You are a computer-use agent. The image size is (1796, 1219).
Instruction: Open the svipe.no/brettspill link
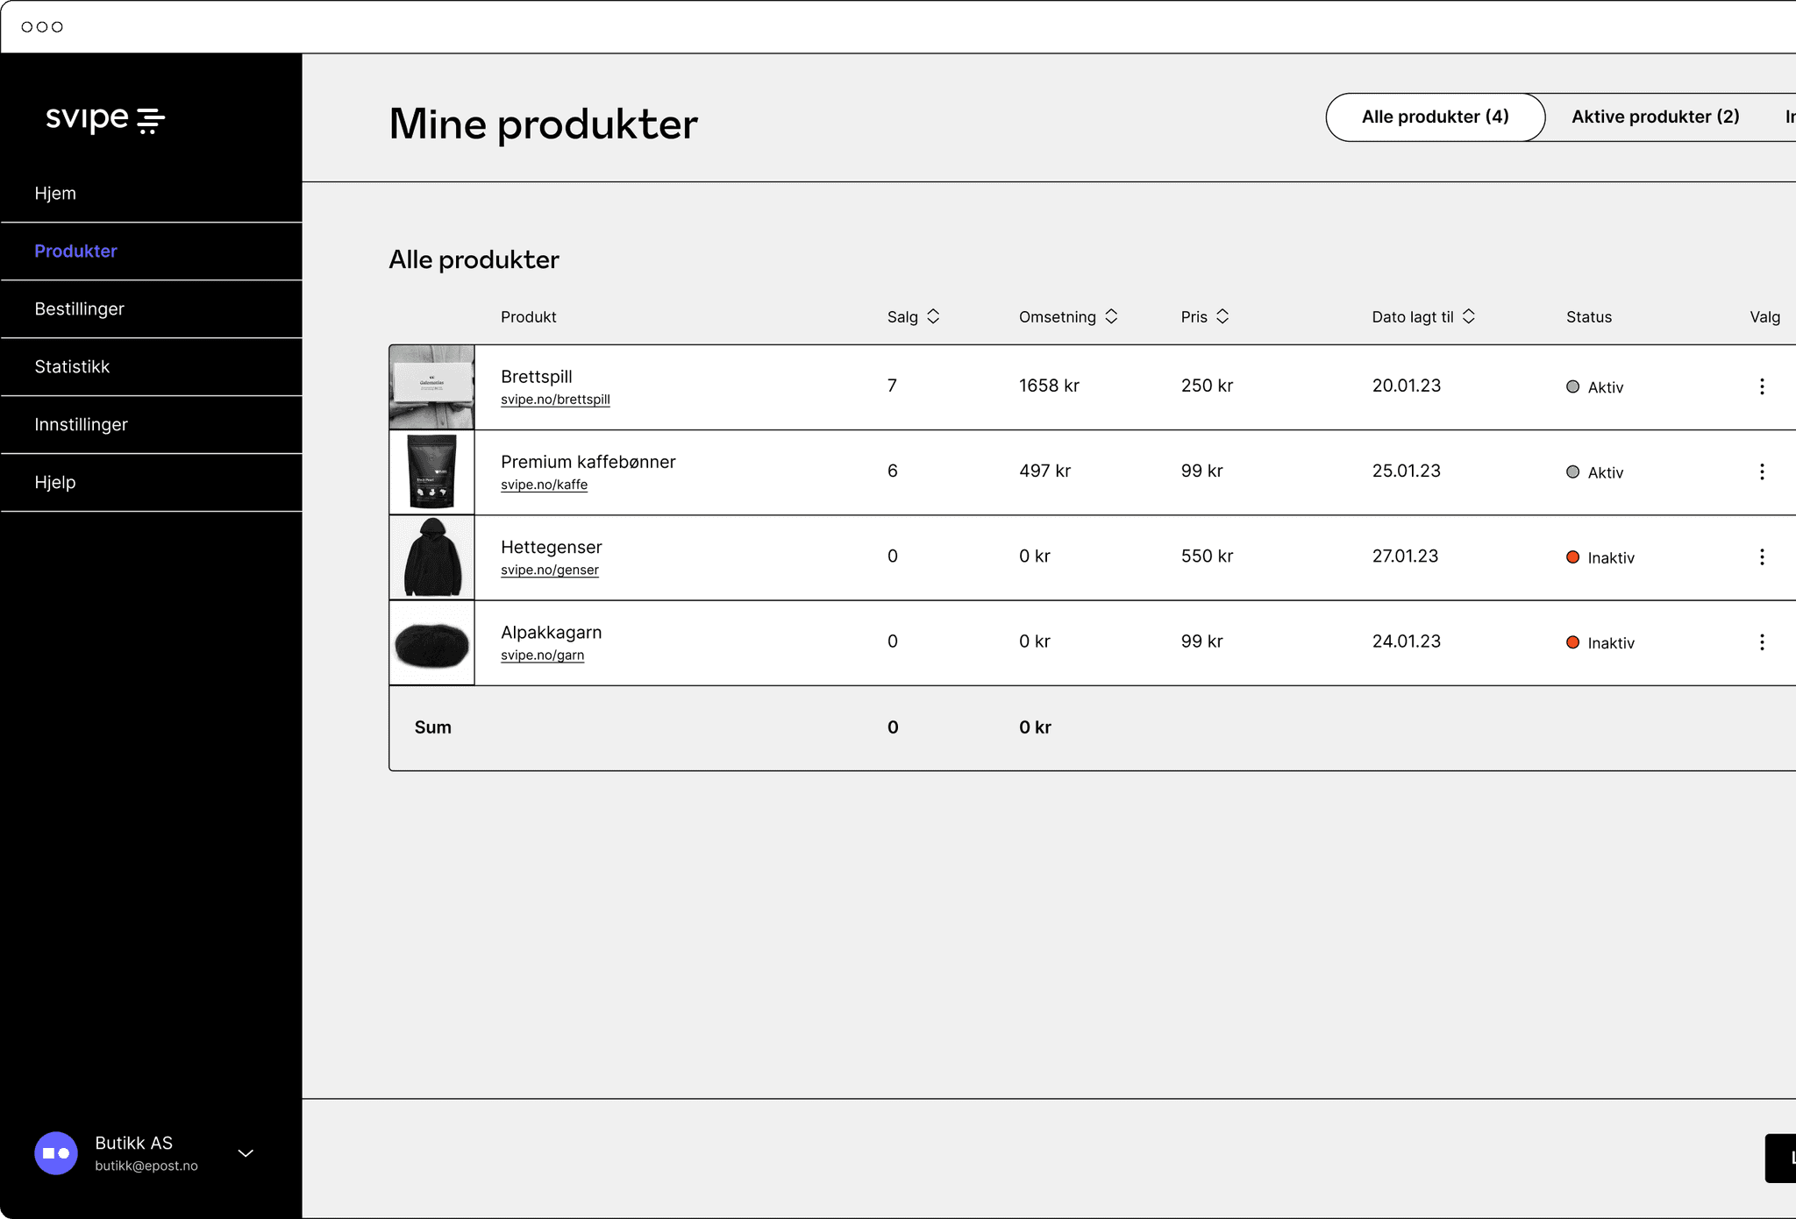[x=556, y=400]
